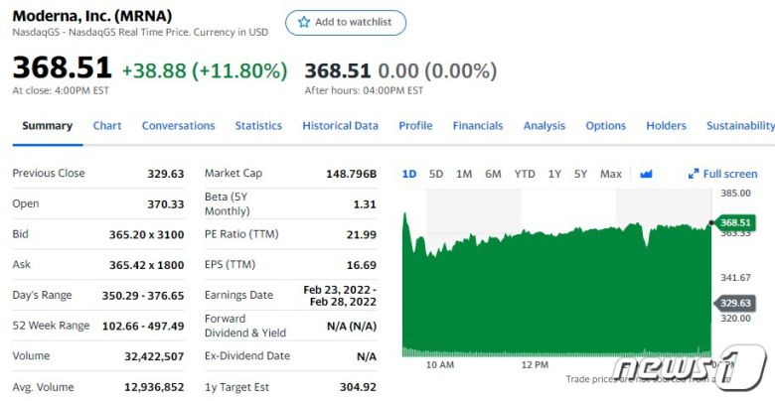The image size is (775, 401).
Task: Click the 329.63 previous close chart marker
Action: [x=735, y=303]
